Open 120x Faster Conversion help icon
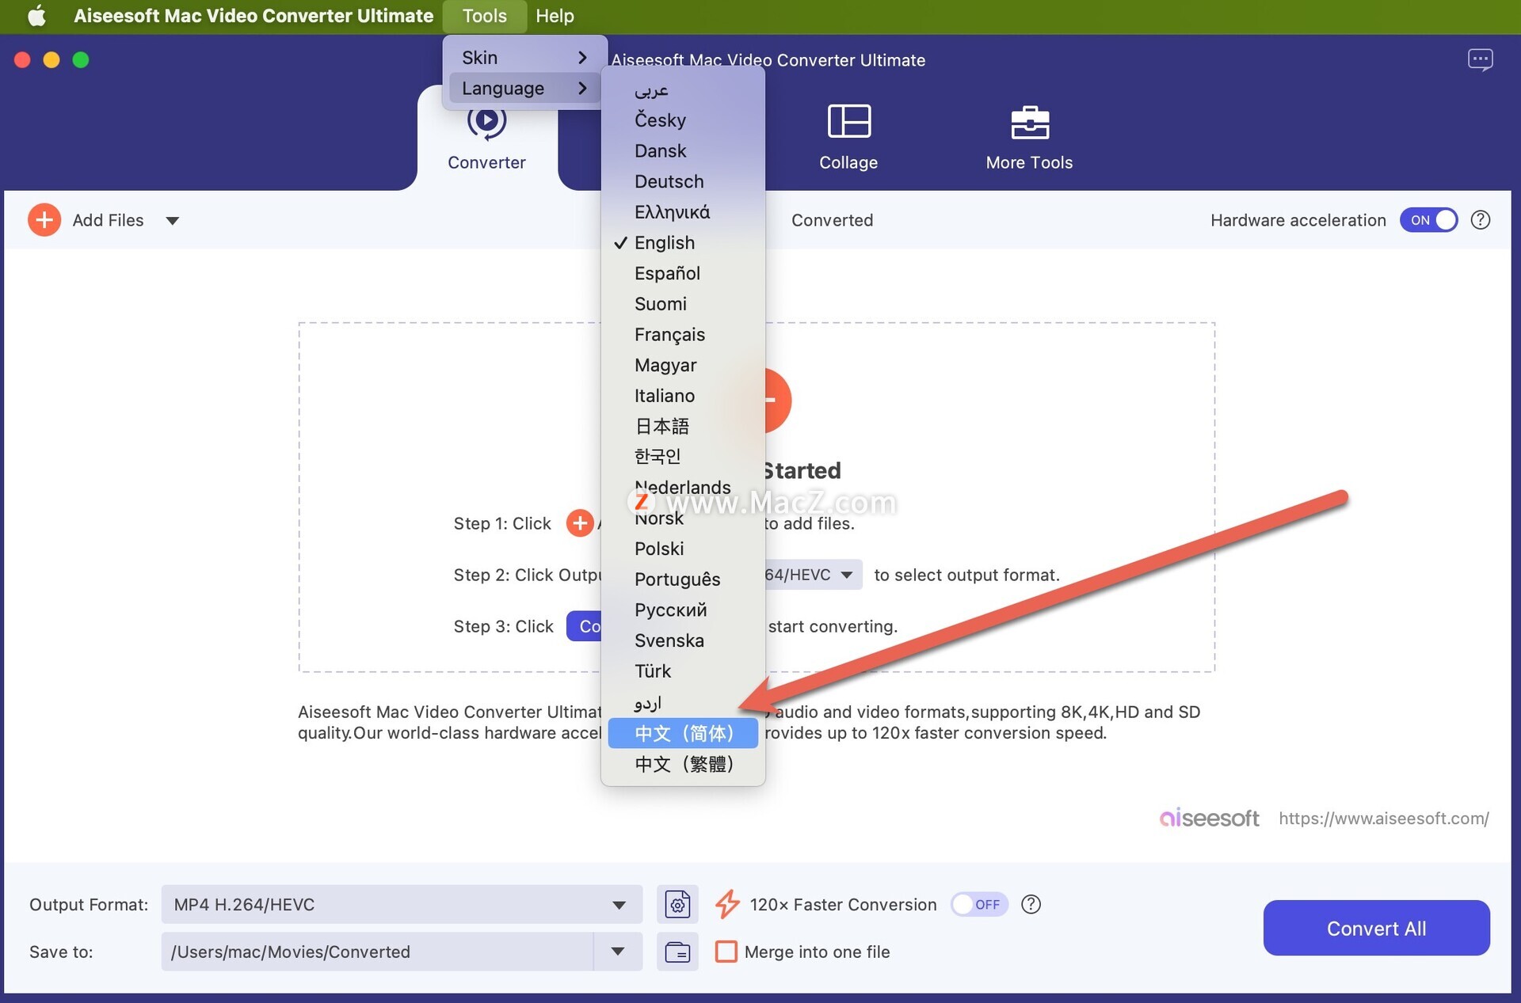 click(1031, 904)
